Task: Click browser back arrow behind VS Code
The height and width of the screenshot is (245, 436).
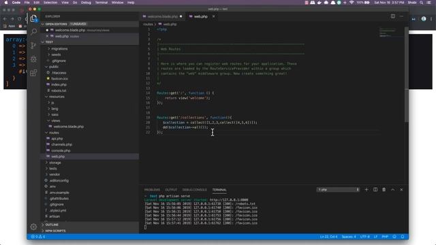Action: pos(5,19)
